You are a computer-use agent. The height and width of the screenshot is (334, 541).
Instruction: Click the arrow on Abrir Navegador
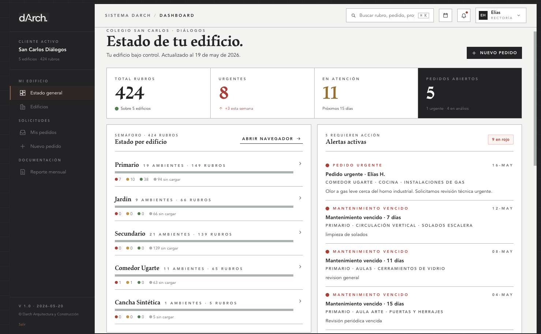point(299,139)
